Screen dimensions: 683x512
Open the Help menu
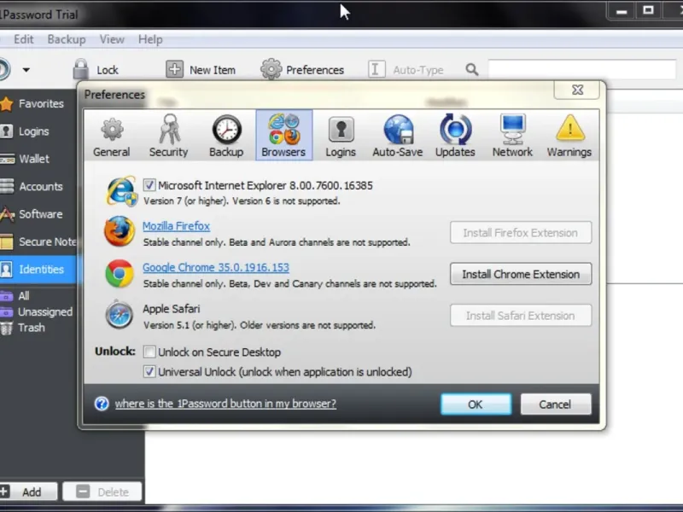150,39
